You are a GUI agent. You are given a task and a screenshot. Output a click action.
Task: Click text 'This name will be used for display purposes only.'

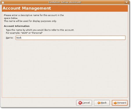click(30, 21)
